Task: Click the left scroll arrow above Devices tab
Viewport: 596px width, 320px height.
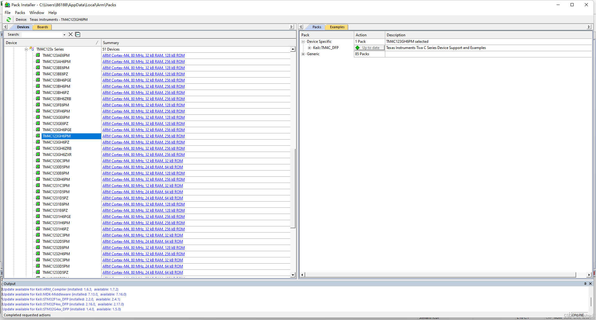Action: (x=5, y=27)
